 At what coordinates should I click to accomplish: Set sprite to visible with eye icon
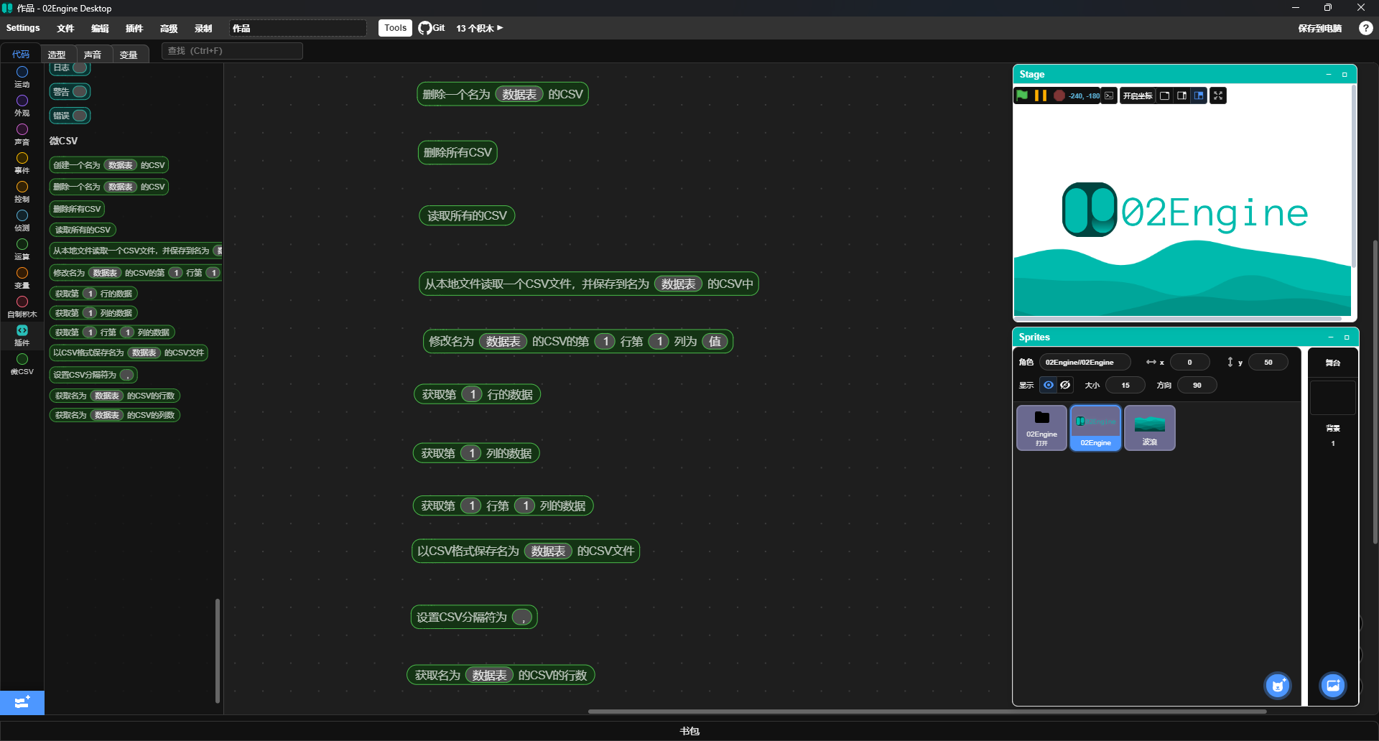pos(1049,386)
